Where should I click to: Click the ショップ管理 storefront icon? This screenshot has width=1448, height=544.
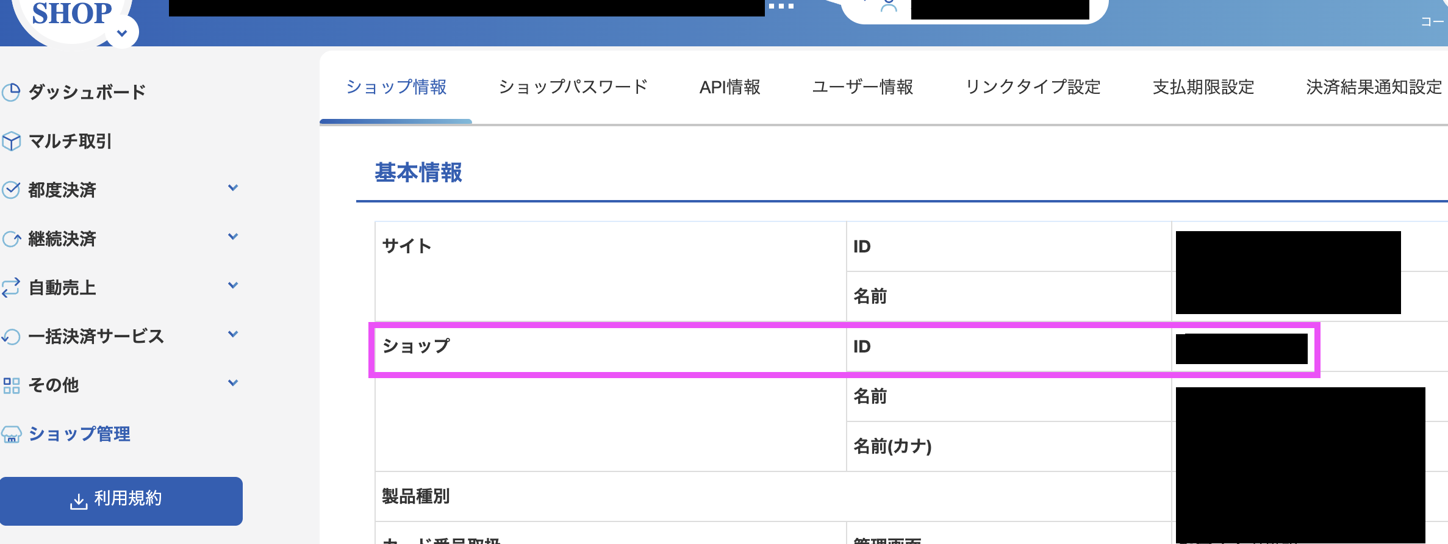coord(11,434)
